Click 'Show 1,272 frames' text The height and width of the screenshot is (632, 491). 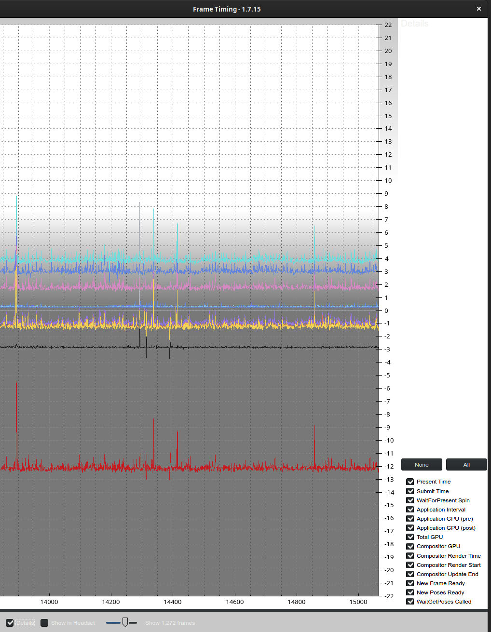coord(170,623)
